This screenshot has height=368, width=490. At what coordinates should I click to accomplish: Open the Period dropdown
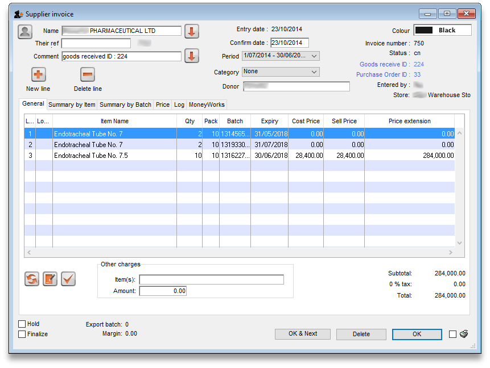pyautogui.click(x=281, y=56)
